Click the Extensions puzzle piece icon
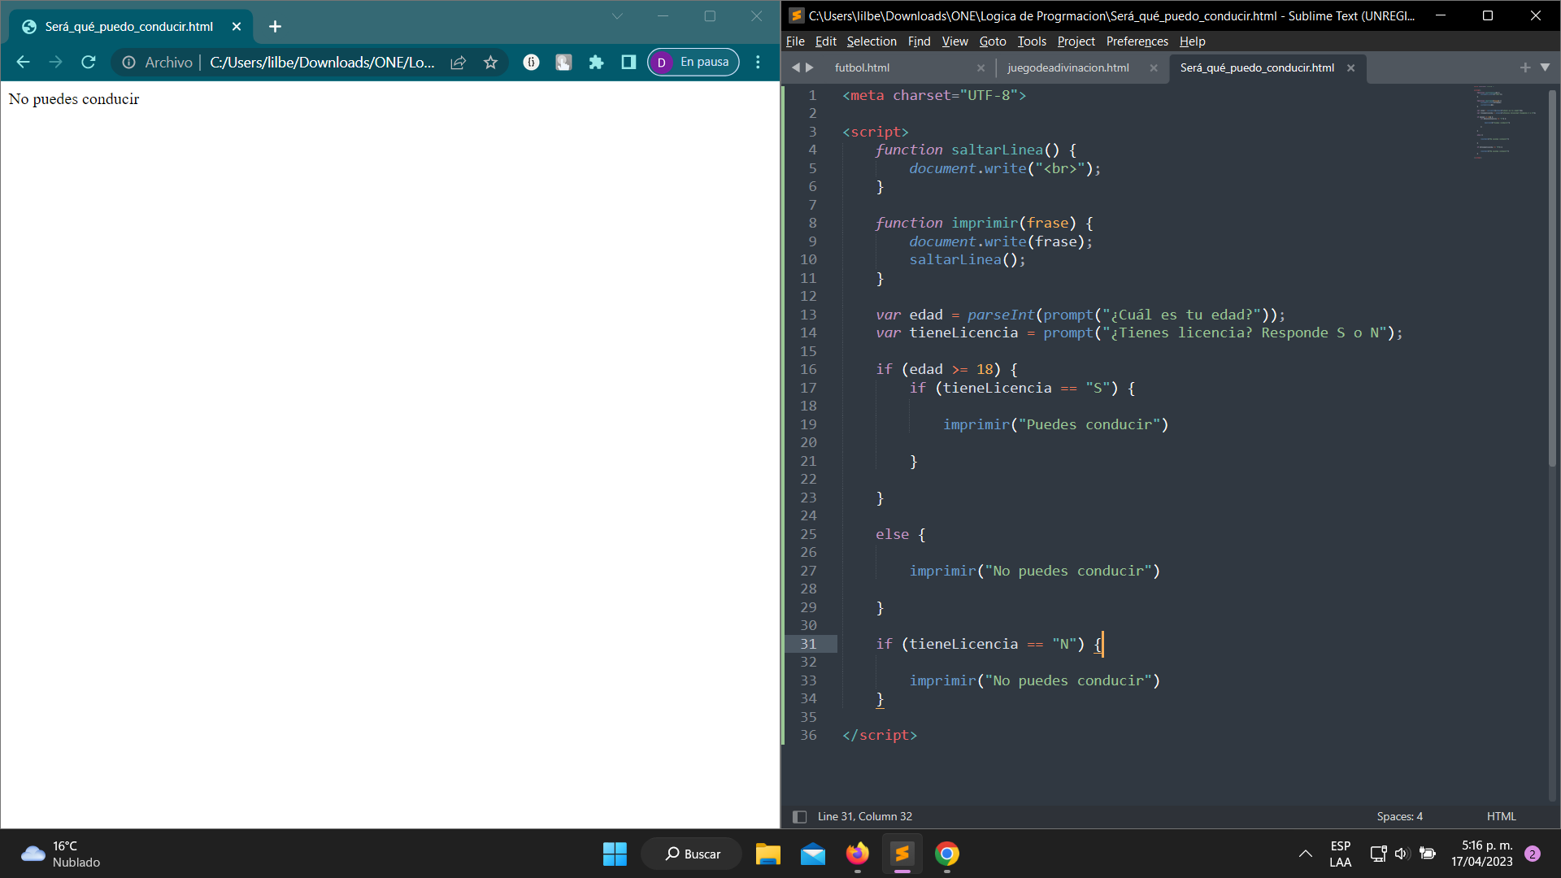1561x878 pixels. (x=598, y=62)
